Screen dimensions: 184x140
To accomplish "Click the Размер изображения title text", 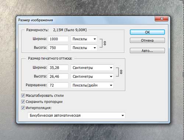I will point(35,20).
